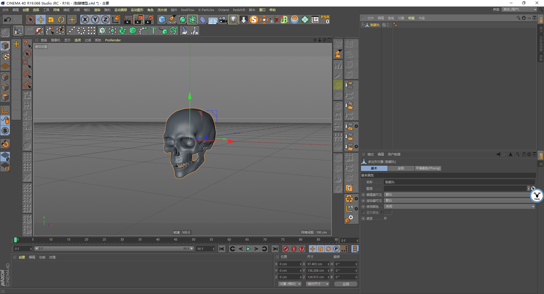Toggle the Z axis lock

click(x=105, y=20)
